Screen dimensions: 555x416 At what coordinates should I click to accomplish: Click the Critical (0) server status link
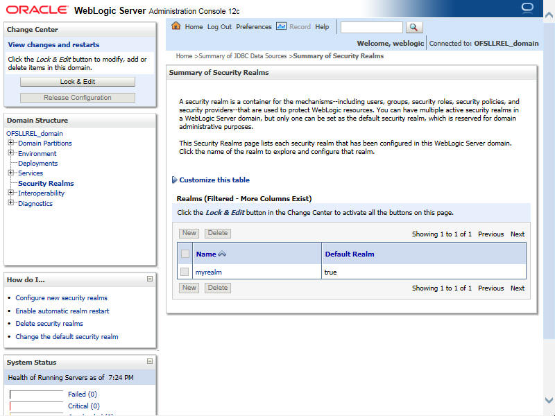click(84, 406)
